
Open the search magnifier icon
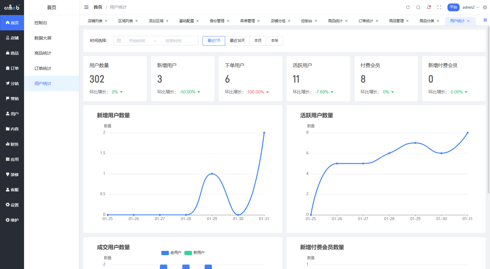(x=418, y=8)
